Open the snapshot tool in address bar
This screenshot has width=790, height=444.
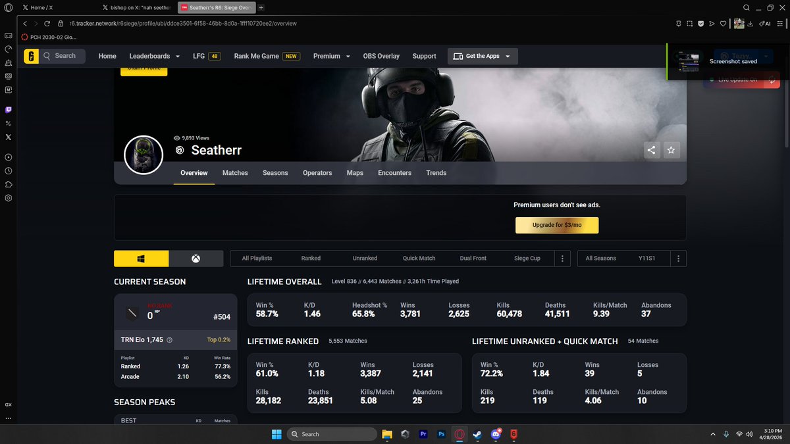[x=690, y=23]
